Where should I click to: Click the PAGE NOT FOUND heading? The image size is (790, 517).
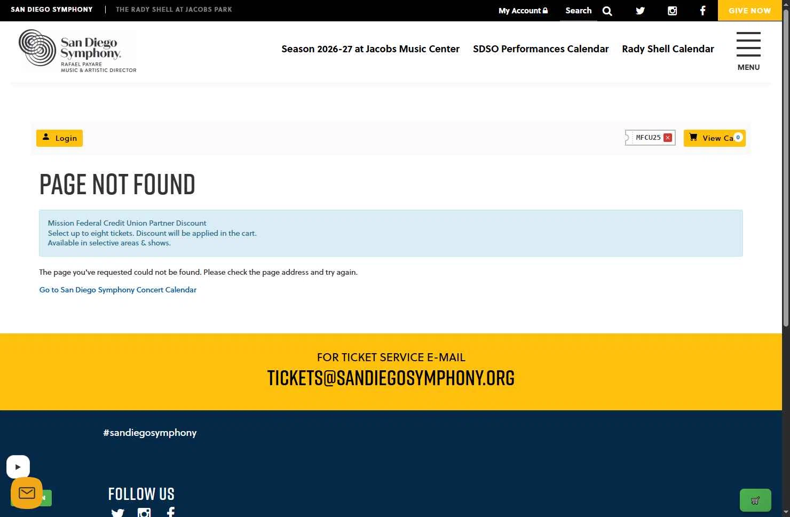pyautogui.click(x=117, y=185)
